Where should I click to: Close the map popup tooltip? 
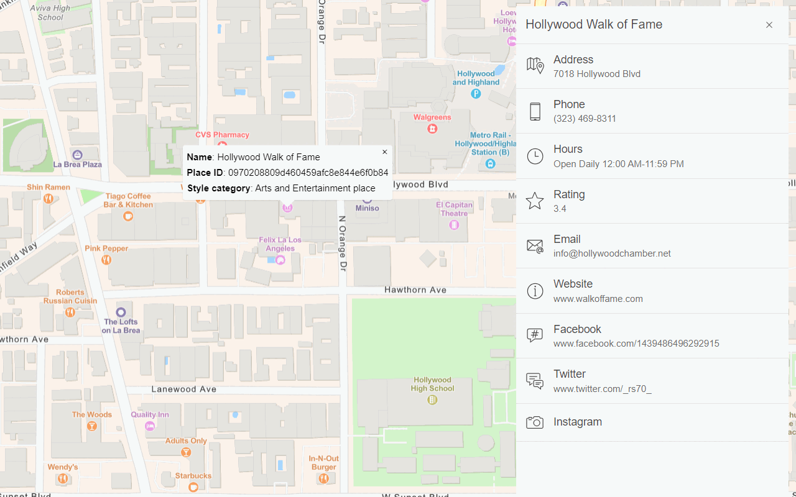tap(384, 152)
